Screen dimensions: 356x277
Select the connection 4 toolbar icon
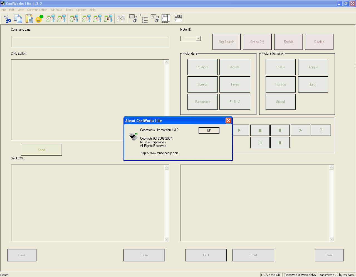[86, 19]
